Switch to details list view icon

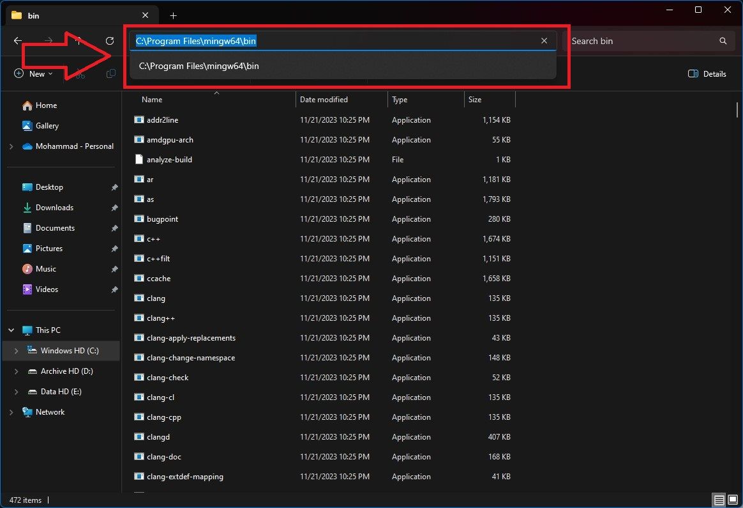point(719,500)
